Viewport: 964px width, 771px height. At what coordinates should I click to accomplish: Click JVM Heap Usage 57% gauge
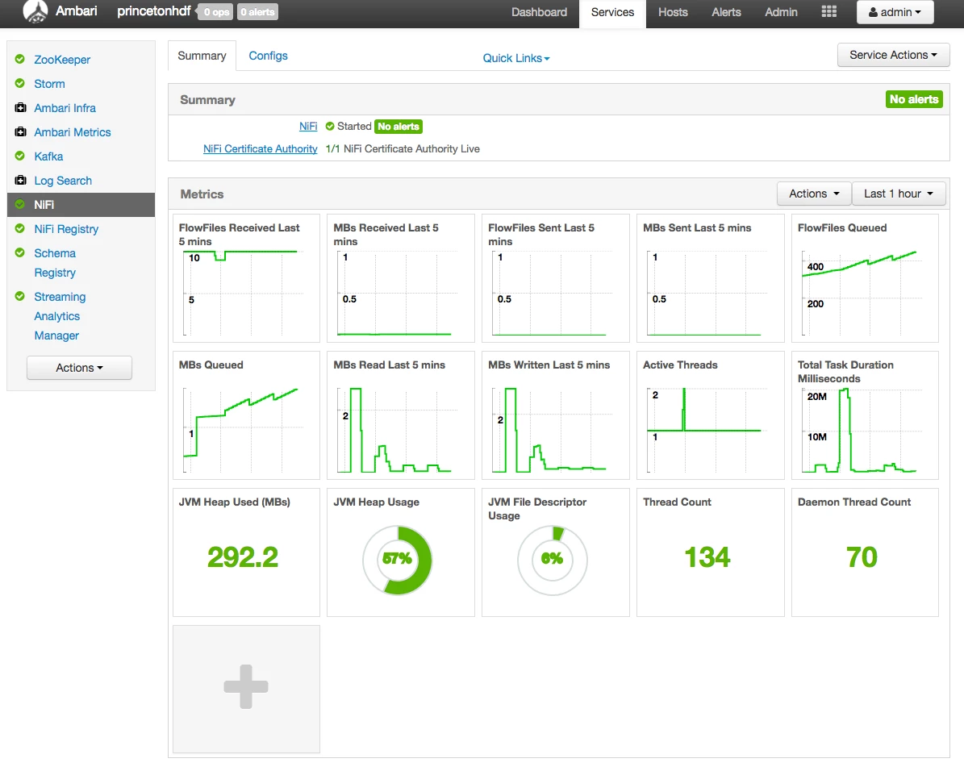397,560
